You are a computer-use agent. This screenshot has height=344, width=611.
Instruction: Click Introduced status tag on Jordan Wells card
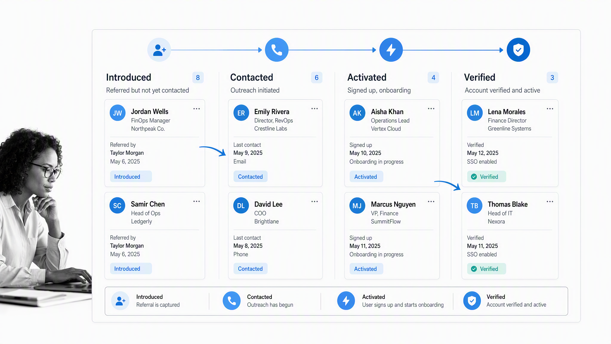tap(131, 176)
